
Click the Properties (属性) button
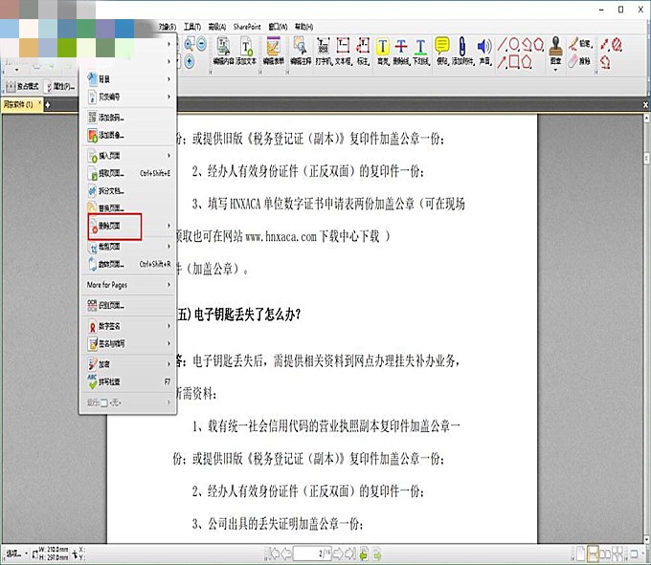coord(59,86)
